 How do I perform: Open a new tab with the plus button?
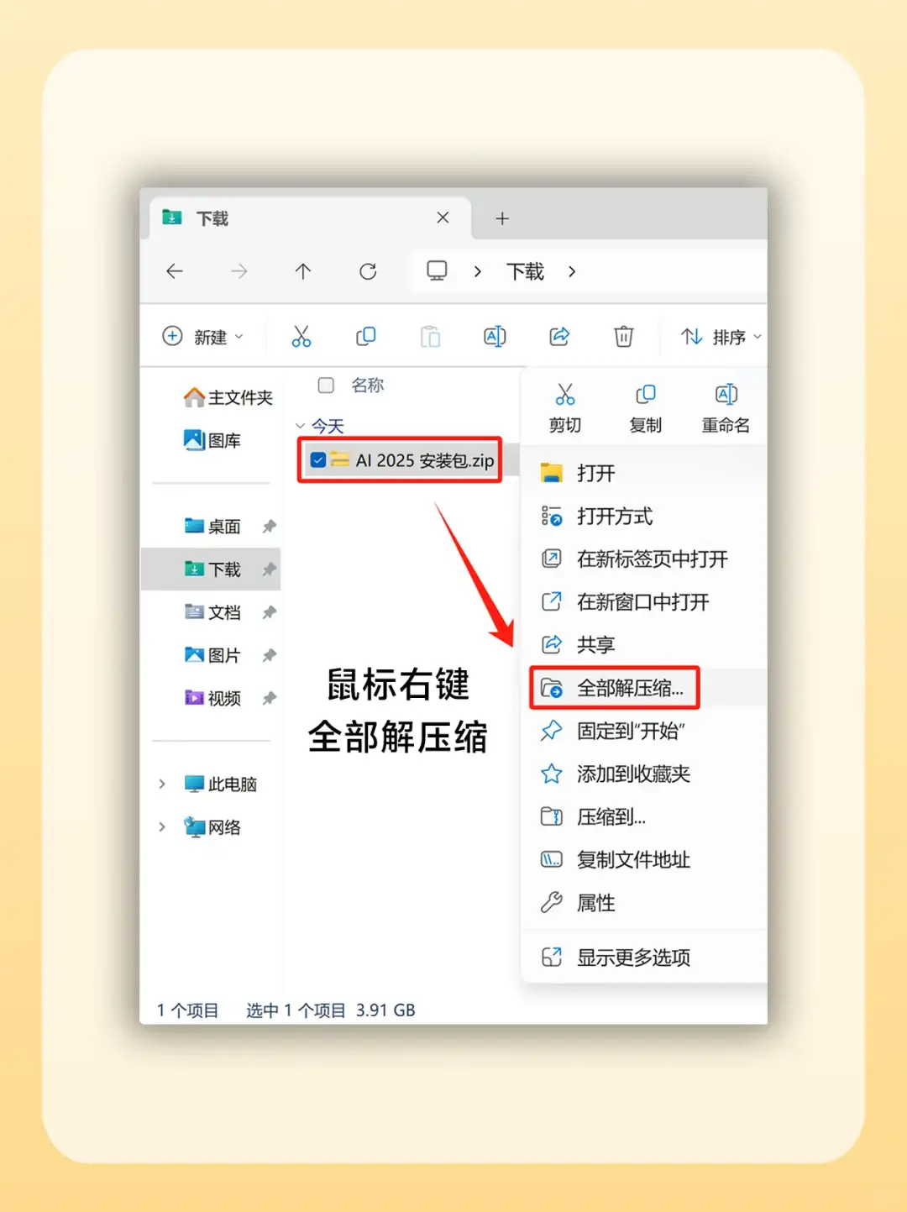coord(502,218)
